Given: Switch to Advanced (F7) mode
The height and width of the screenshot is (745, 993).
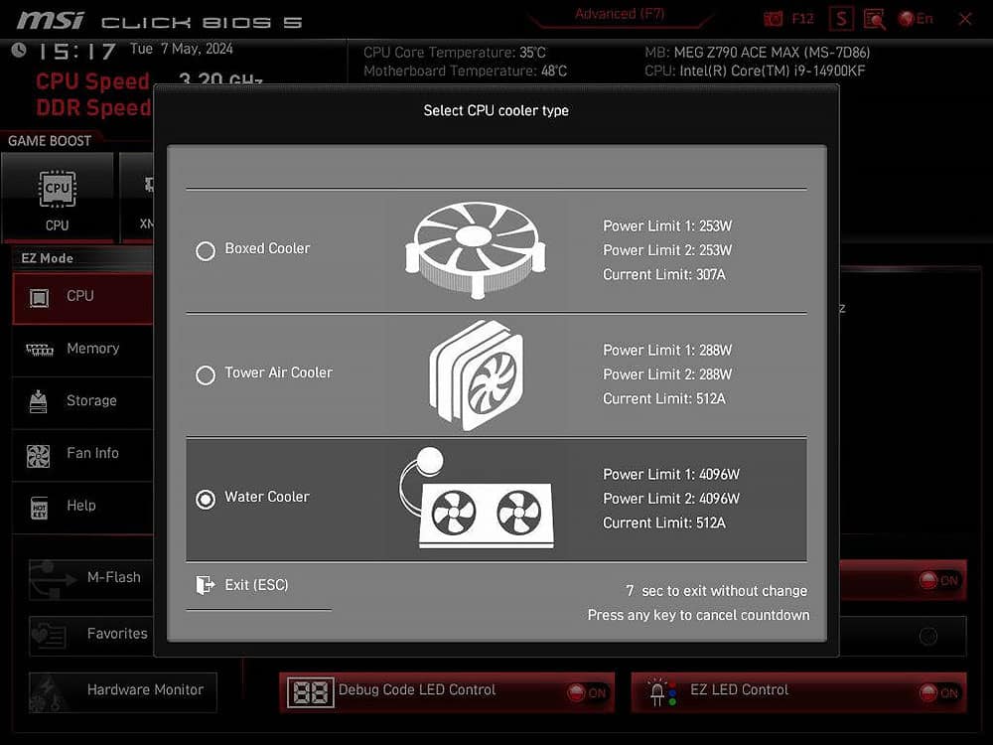Looking at the screenshot, I should (620, 14).
